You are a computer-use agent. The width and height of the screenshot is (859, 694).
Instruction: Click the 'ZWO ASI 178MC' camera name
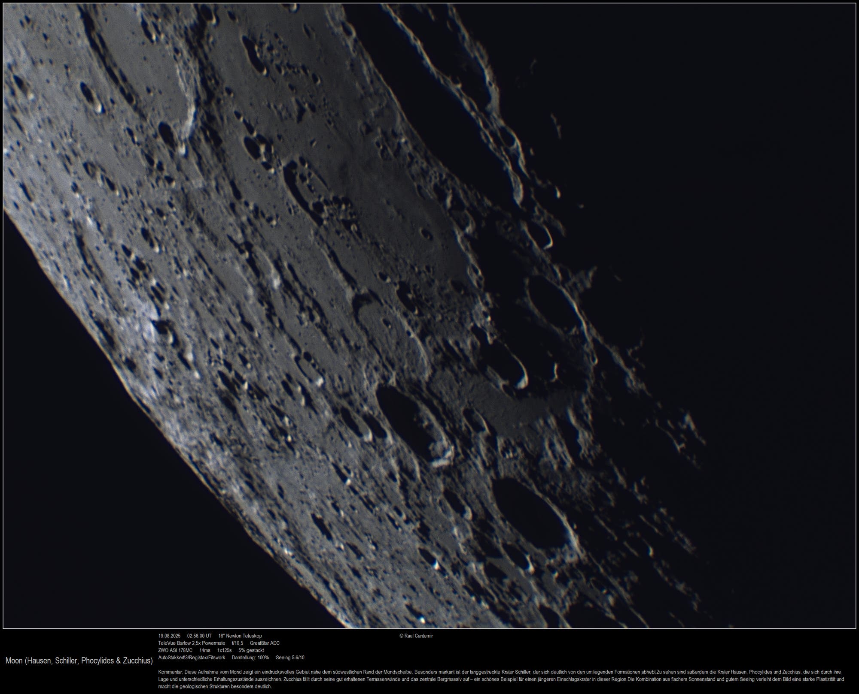click(176, 650)
